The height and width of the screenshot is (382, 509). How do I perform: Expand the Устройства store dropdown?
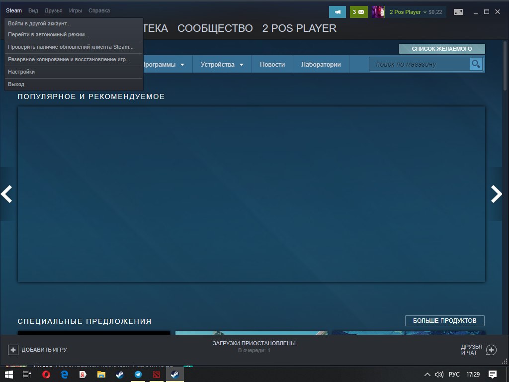click(222, 64)
